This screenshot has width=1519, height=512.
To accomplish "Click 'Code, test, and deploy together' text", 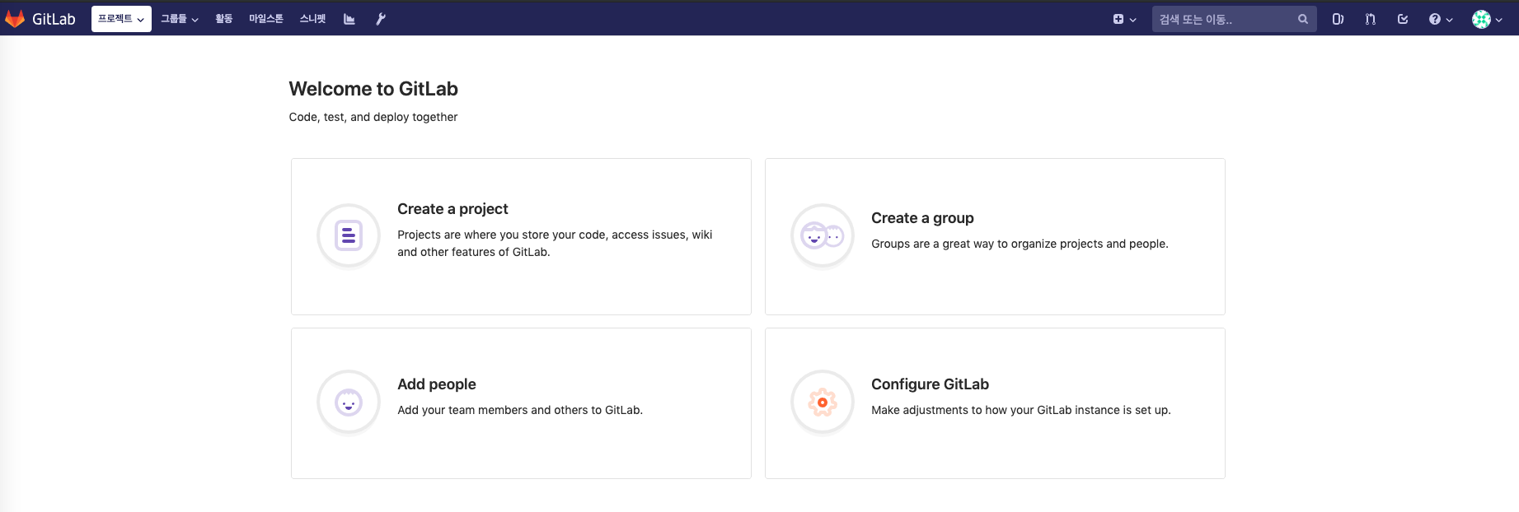I will click(x=373, y=117).
